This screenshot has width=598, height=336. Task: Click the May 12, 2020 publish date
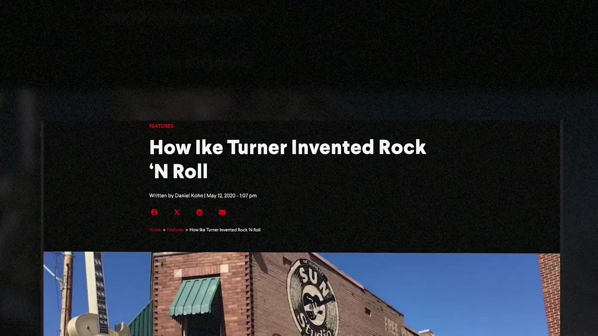(x=221, y=196)
